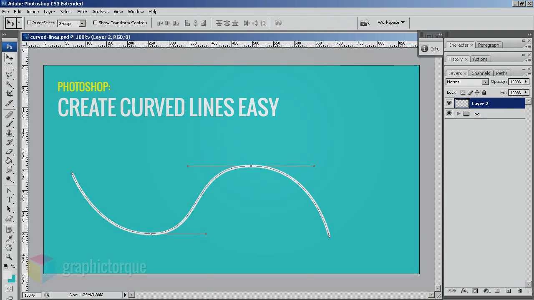Screen dimensions: 534x300
Task: Switch to the Channels tab
Action: tap(481, 73)
